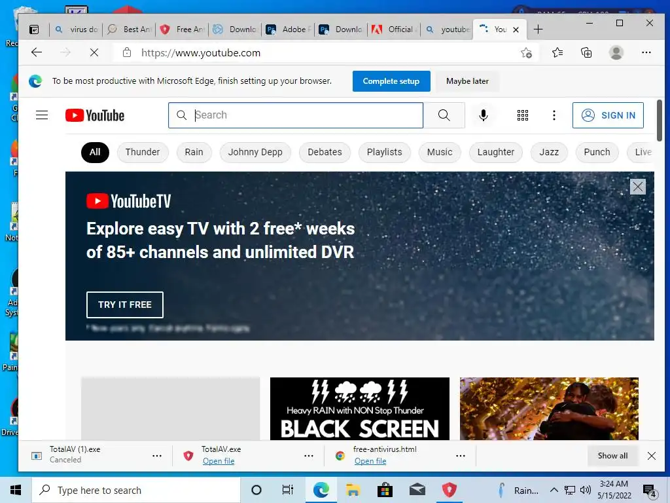Open file link for TotalAV.exe

[219, 461]
